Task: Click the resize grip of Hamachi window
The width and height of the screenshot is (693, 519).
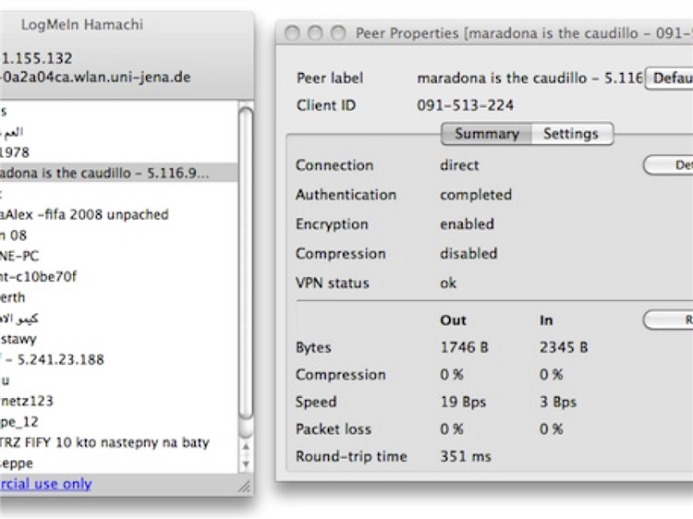Action: pos(245,487)
